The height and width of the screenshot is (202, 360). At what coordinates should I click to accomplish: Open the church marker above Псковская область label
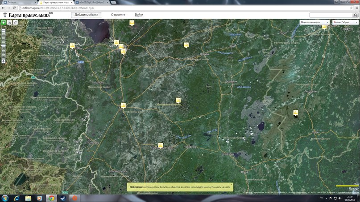coord(178,100)
